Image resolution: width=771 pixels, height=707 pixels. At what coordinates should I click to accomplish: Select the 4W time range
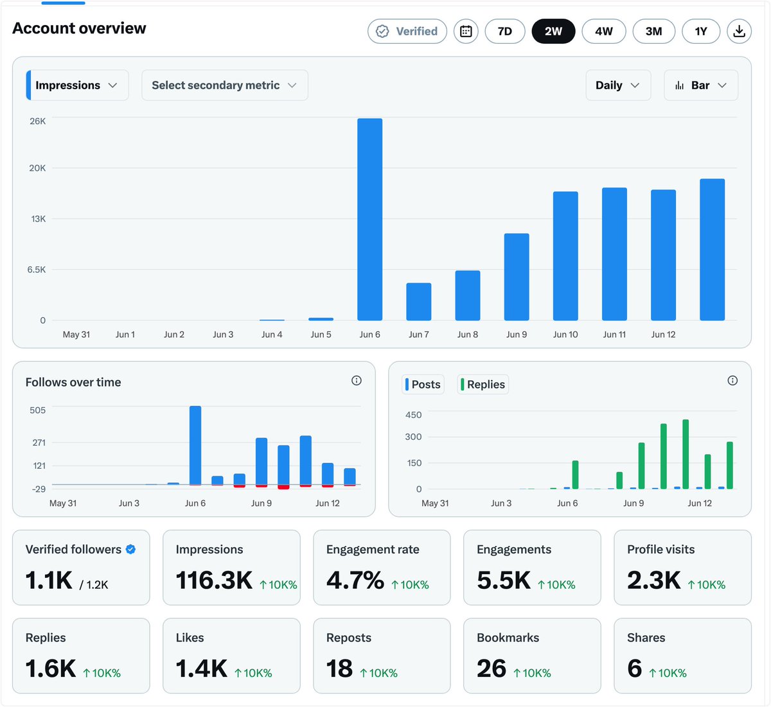pyautogui.click(x=604, y=31)
